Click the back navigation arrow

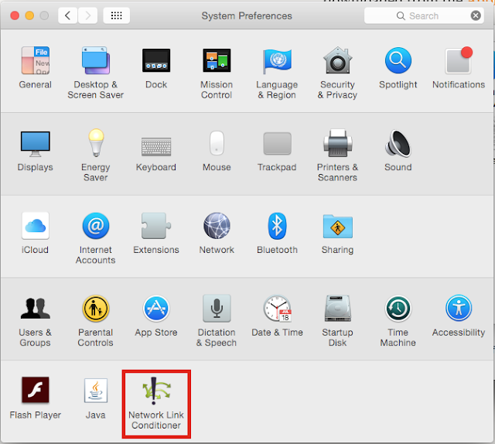tap(67, 15)
